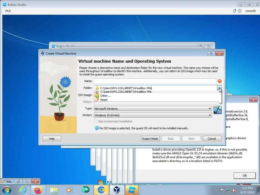The image size is (260, 195).
Task: Click the folder icon in Folder field
Action: 97,88
